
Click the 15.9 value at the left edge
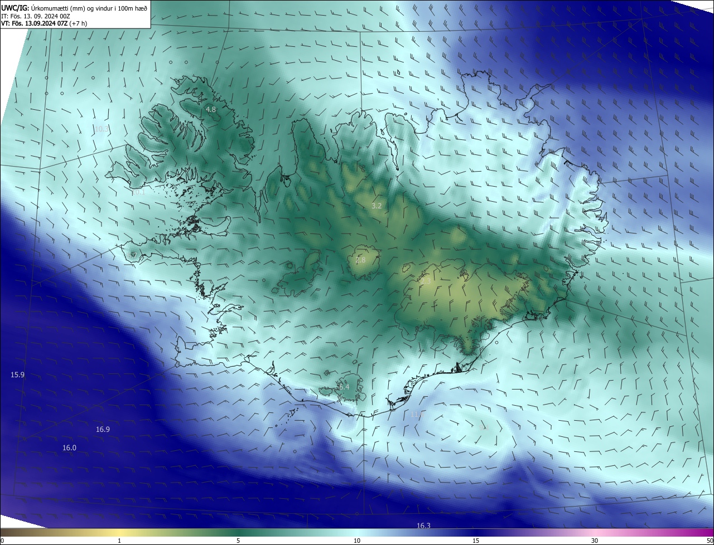(18, 375)
